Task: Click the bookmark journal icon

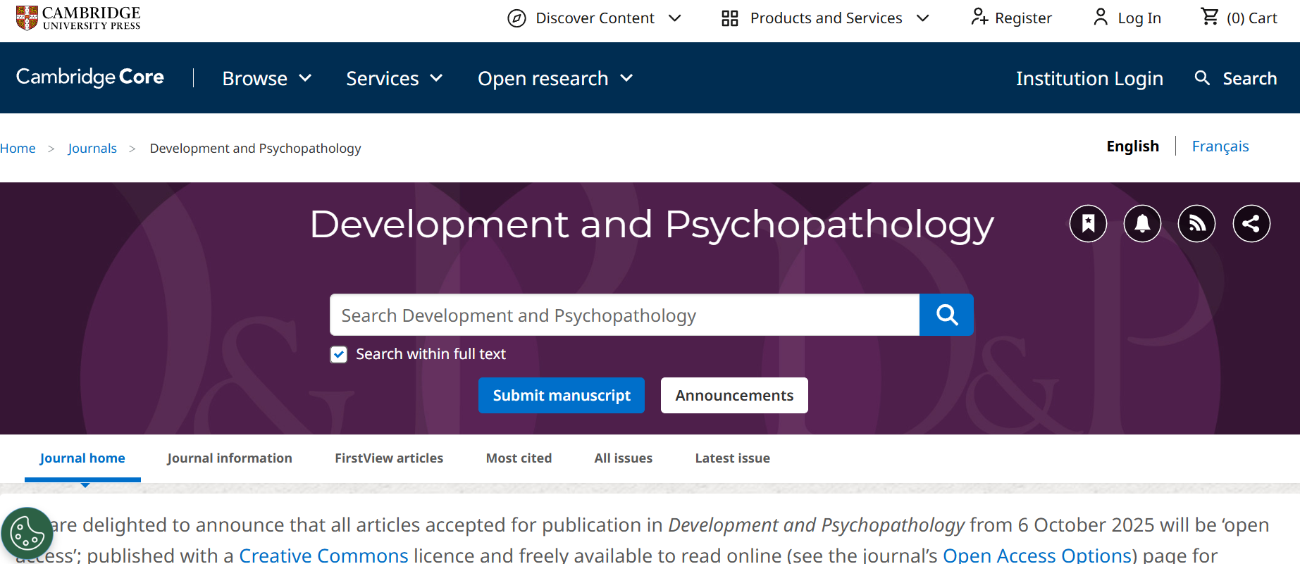Action: coord(1088,223)
